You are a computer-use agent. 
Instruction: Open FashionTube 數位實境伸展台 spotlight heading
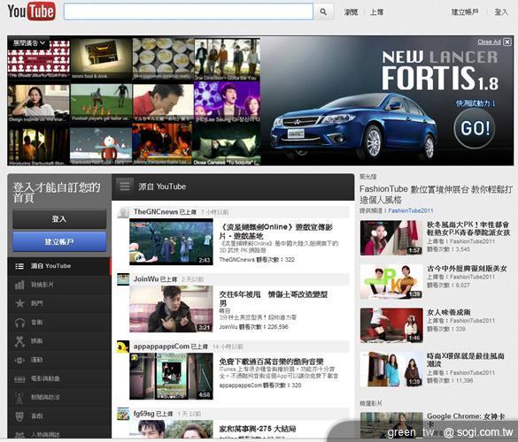tap(436, 194)
